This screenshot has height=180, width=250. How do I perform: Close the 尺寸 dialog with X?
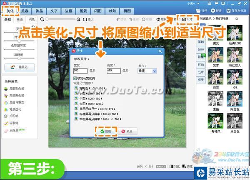(x=160, y=51)
